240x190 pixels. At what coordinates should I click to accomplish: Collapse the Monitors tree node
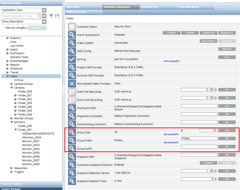coord(12,122)
